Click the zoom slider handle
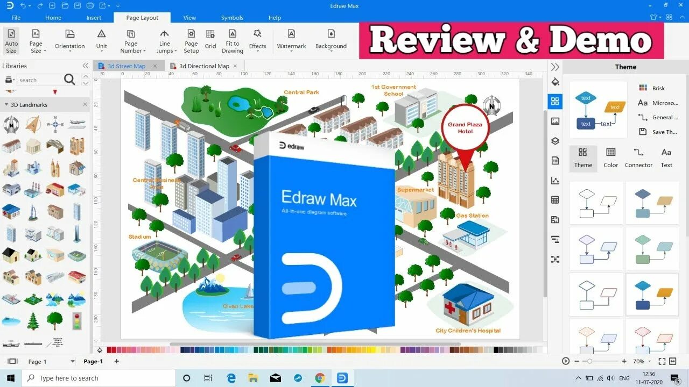Image resolution: width=689 pixels, height=387 pixels. (x=590, y=361)
